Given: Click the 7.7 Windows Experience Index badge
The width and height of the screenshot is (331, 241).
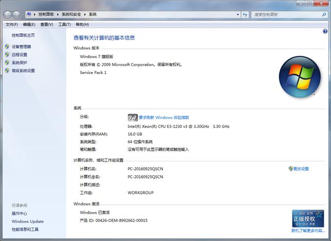Looking at the screenshot, I should (x=132, y=117).
